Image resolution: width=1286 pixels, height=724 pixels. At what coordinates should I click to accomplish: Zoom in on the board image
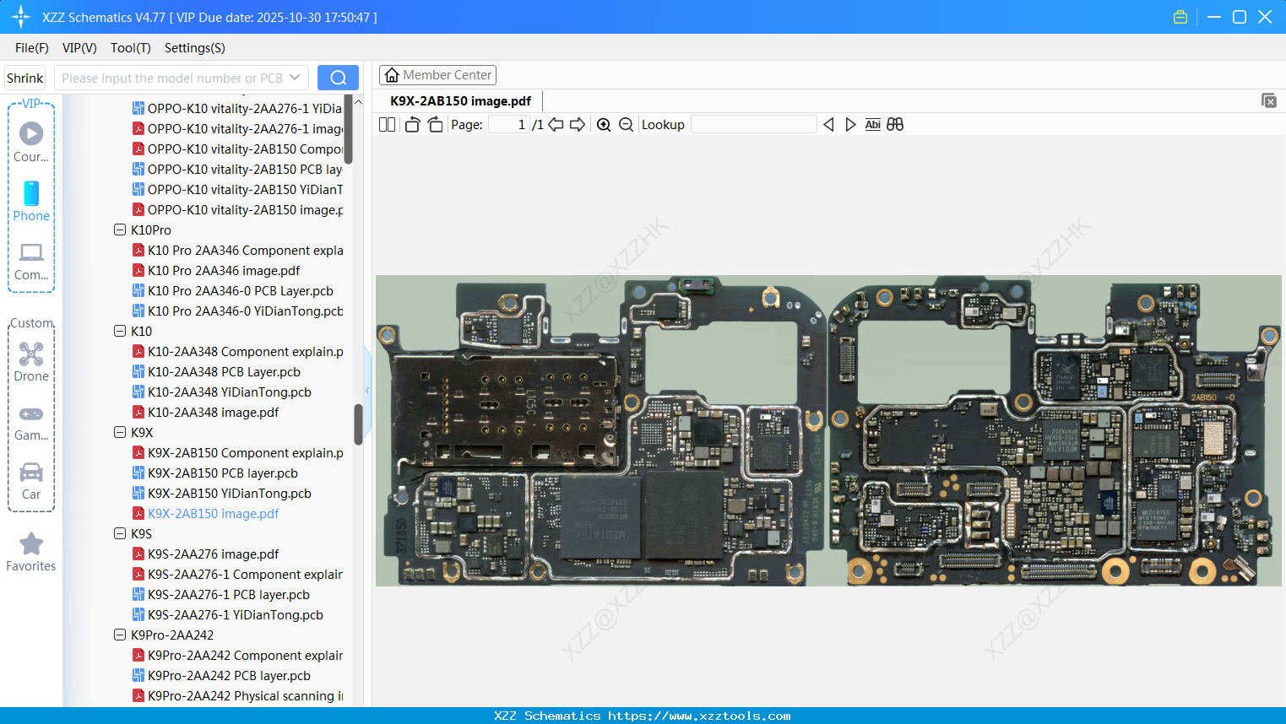pyautogui.click(x=604, y=124)
